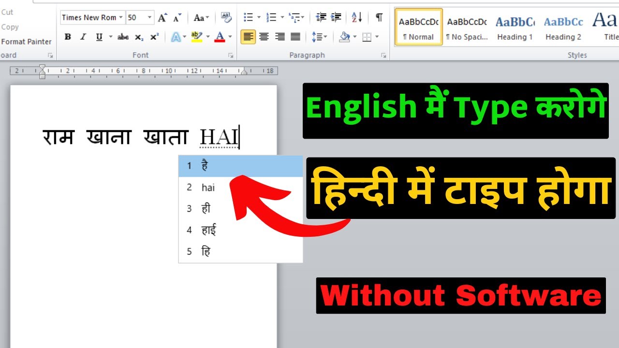Open the font name dropdown
This screenshot has height=348, width=619.
[x=121, y=17]
